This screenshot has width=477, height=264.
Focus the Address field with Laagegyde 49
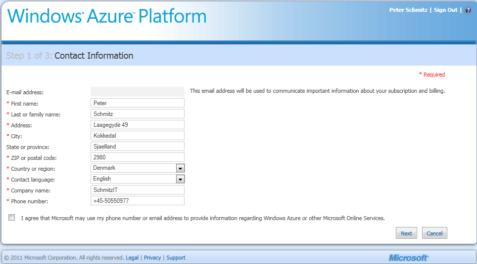click(138, 125)
